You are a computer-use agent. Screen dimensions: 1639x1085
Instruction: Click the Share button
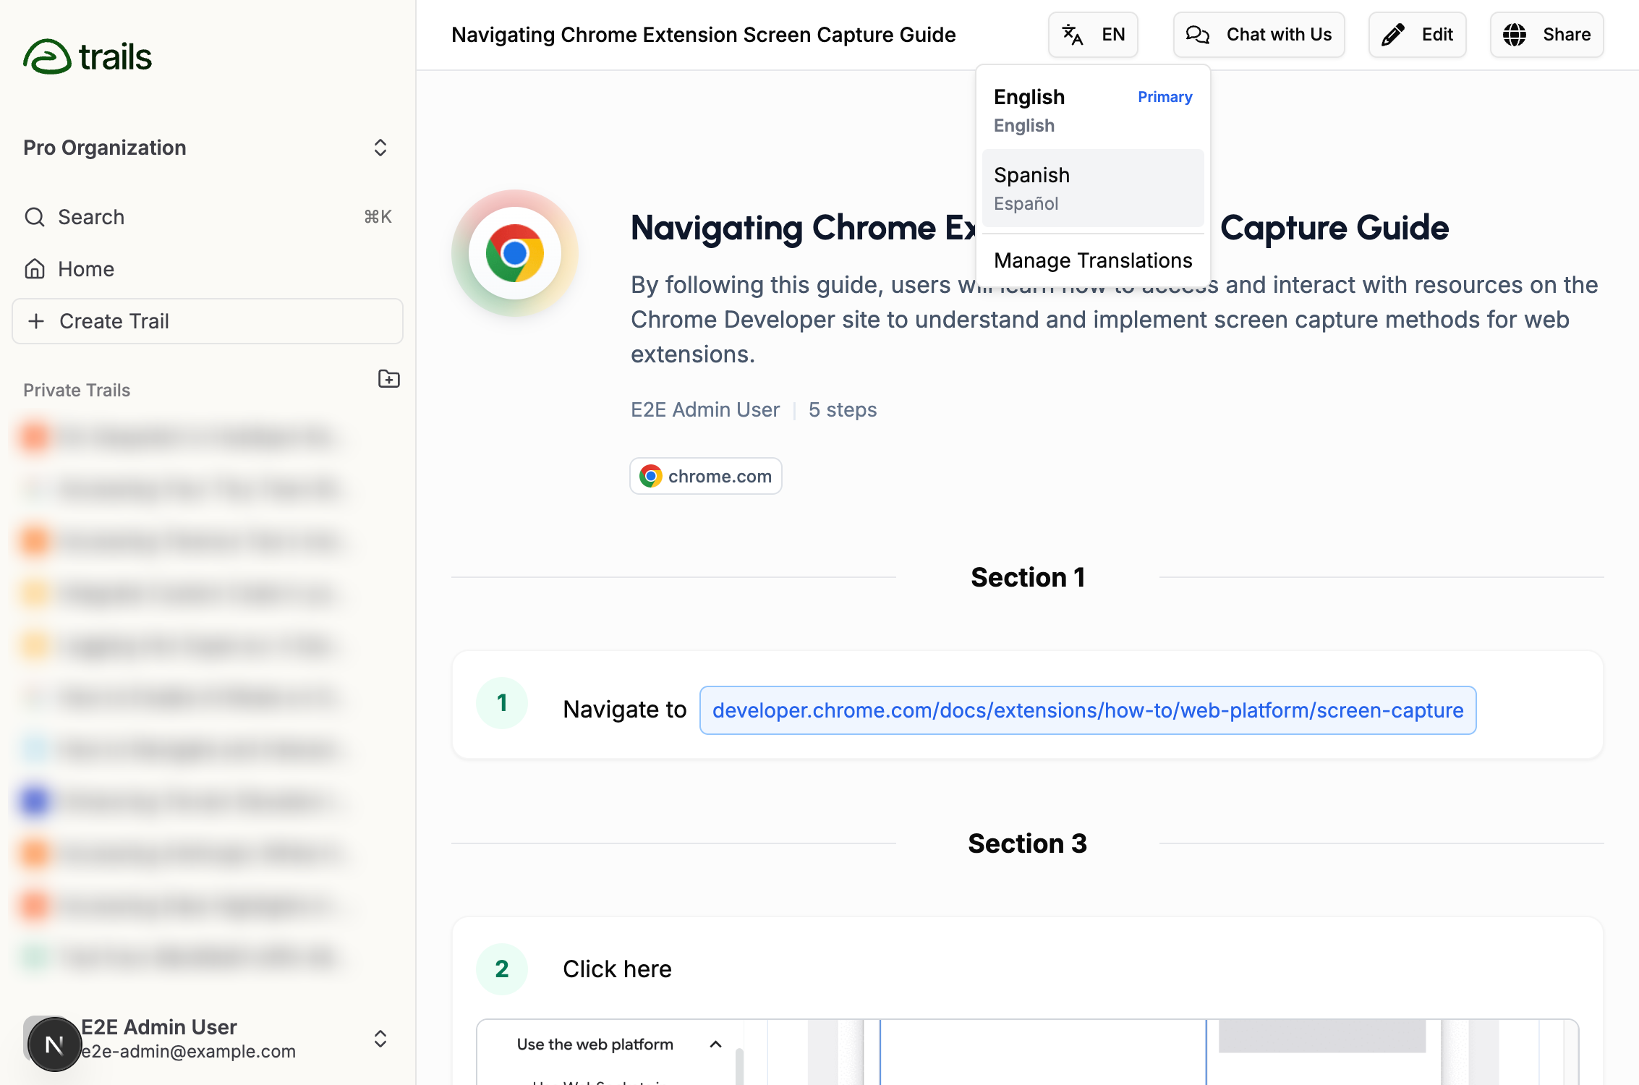(x=1546, y=35)
